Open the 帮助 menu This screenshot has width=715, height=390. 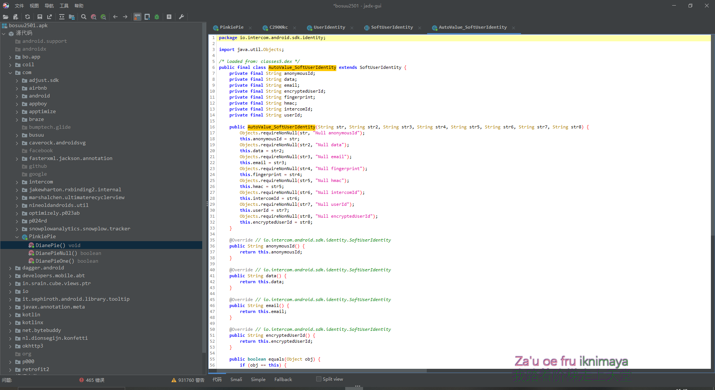pos(79,6)
